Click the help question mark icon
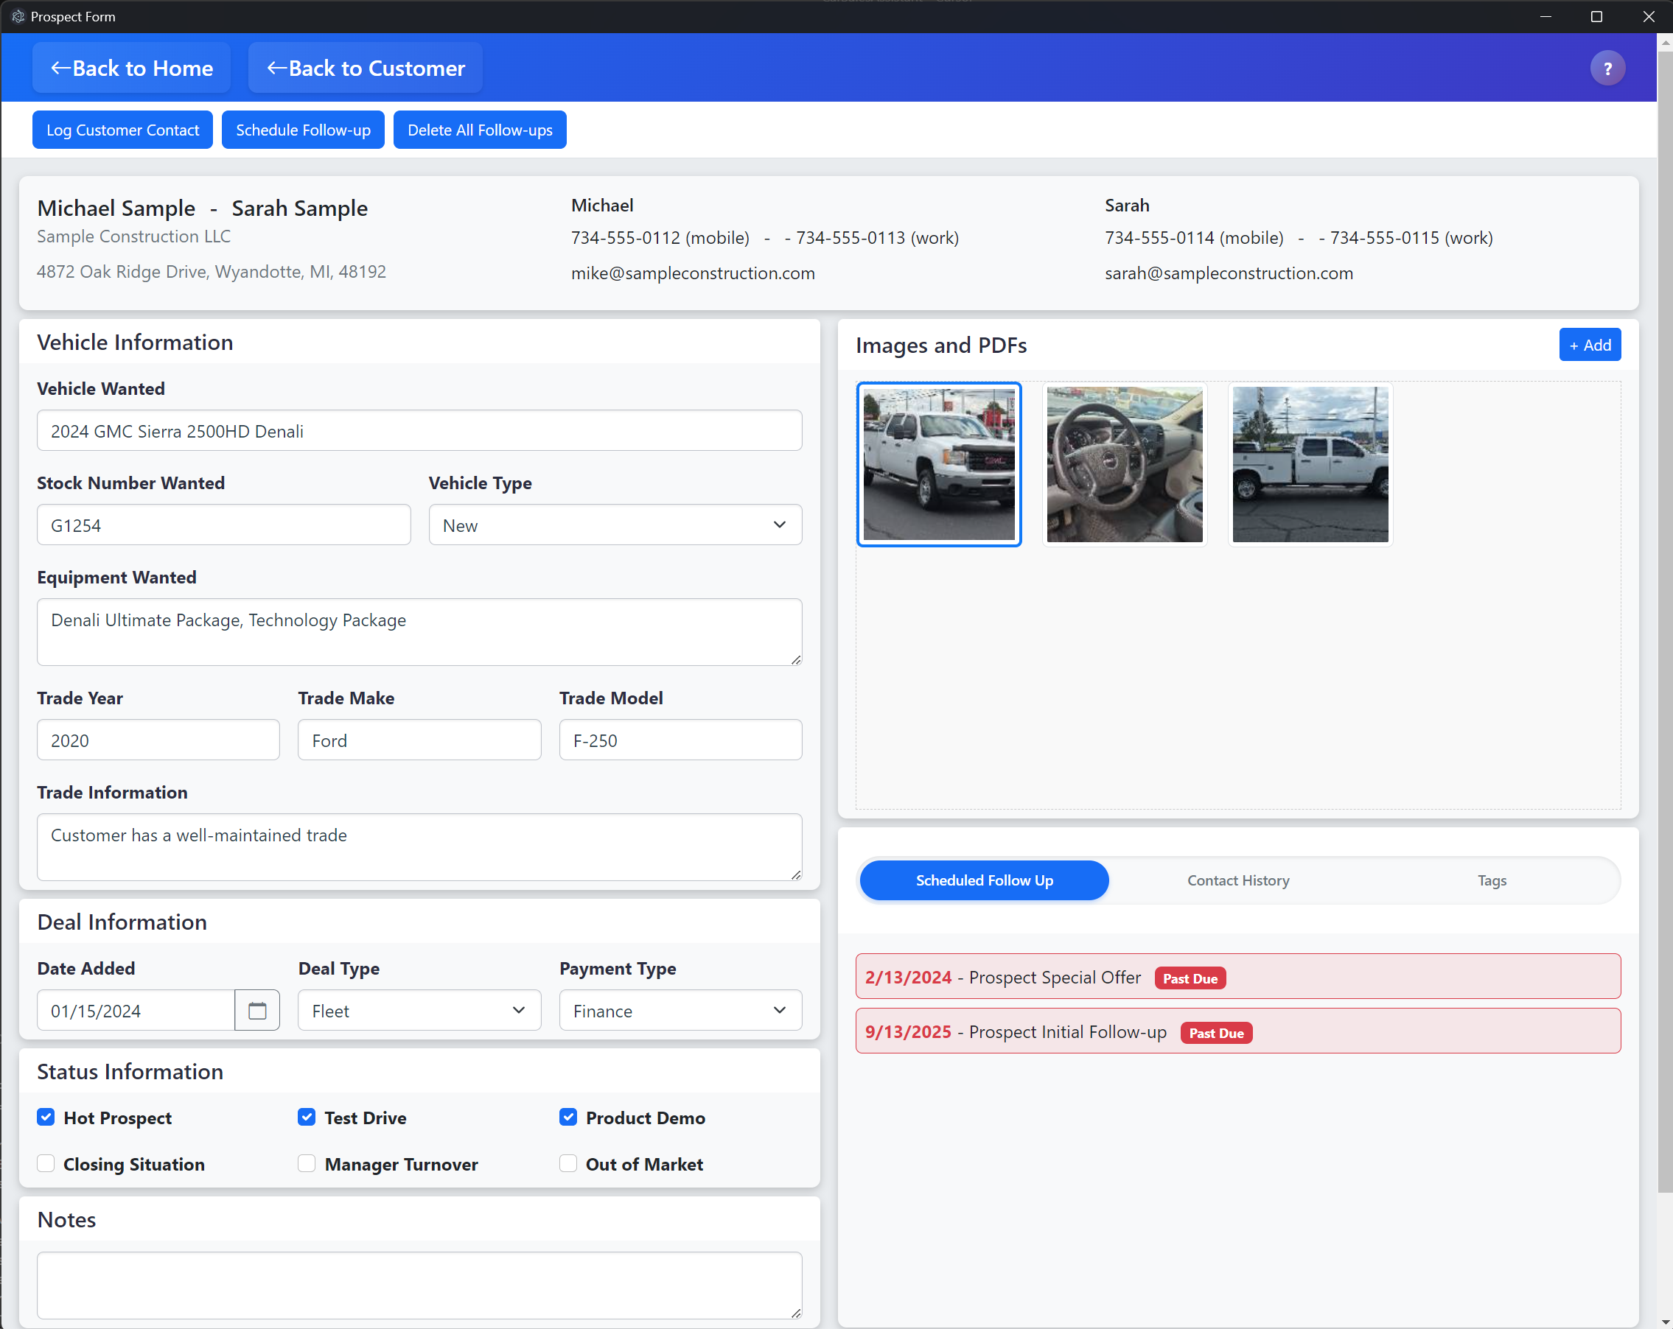Screen dimensions: 1673x1329 pos(1606,69)
